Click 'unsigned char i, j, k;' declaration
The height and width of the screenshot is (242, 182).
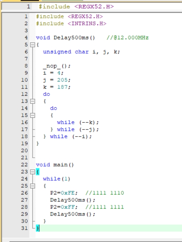pos(81,52)
